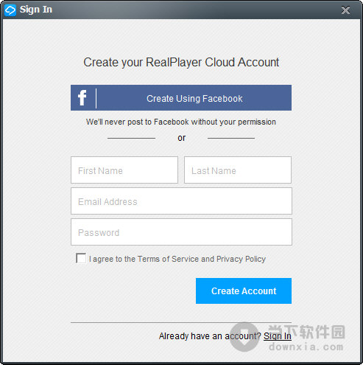Click the downxia.com watermark text
Viewport: 363px width, 365px height.
[306, 347]
